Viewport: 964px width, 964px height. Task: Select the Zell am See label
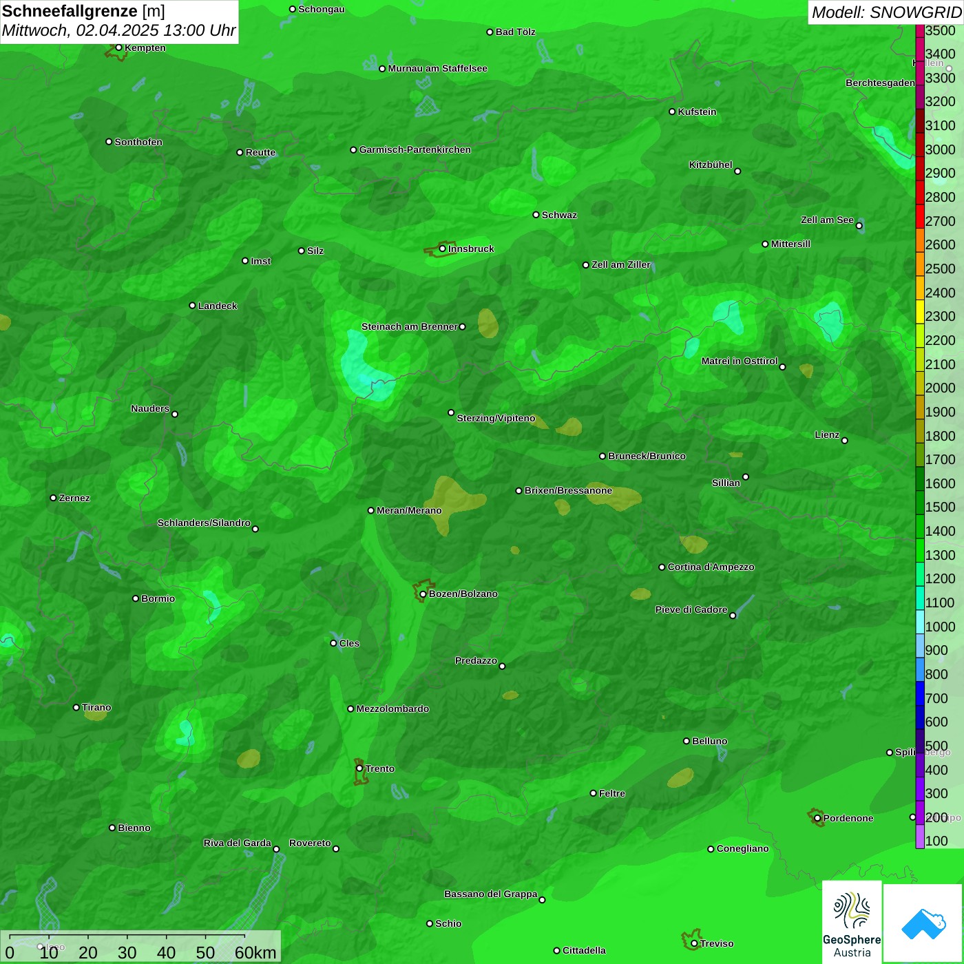point(827,220)
